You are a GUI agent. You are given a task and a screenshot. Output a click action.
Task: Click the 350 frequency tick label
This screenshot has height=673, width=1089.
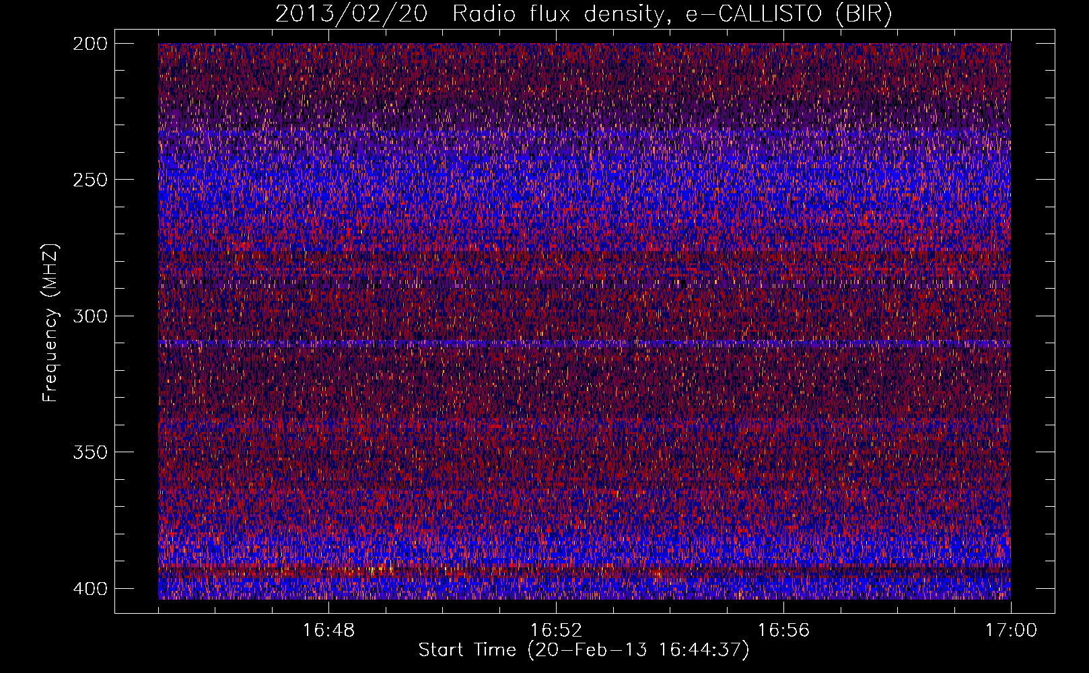click(x=90, y=452)
